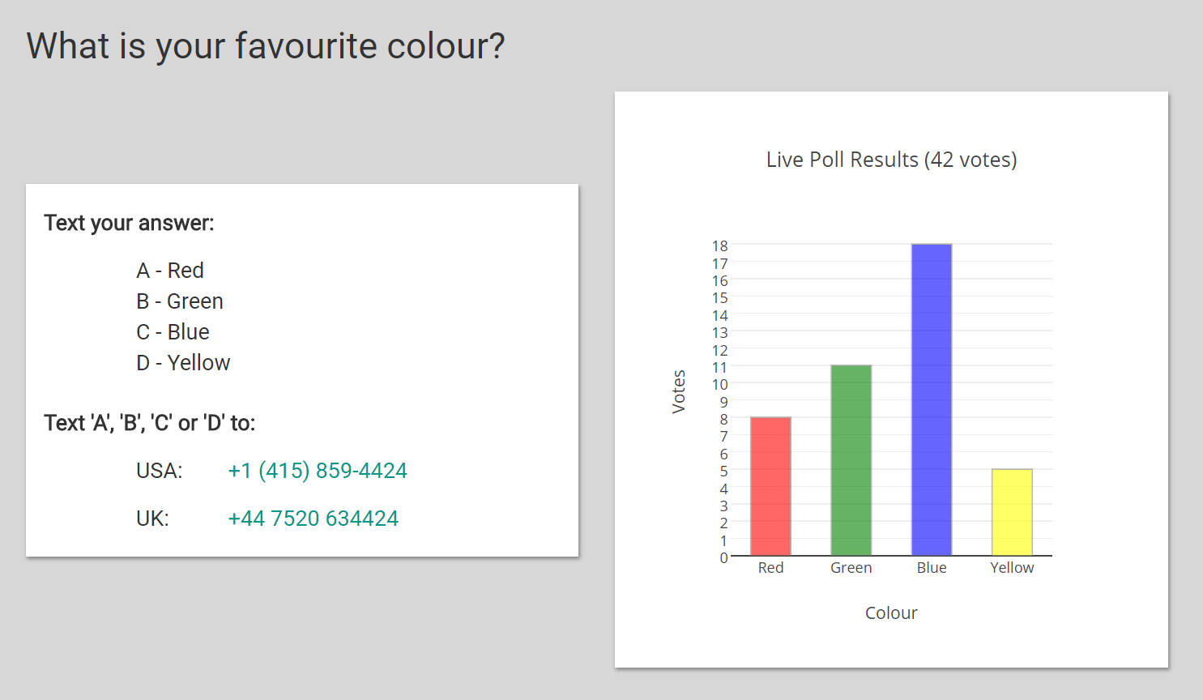The height and width of the screenshot is (700, 1203).
Task: Select the 'C - Blue' answer option text
Action: 173,332
